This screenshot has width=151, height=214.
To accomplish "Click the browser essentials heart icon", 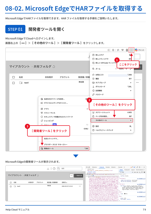I will (x=123, y=50).
